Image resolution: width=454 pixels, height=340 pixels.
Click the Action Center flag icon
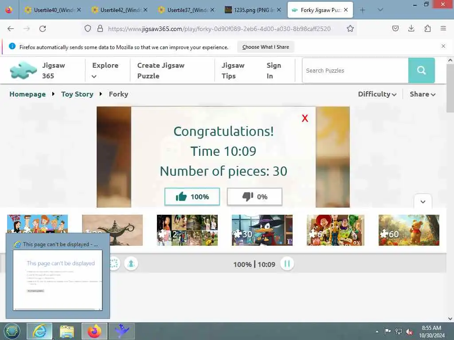(x=387, y=332)
